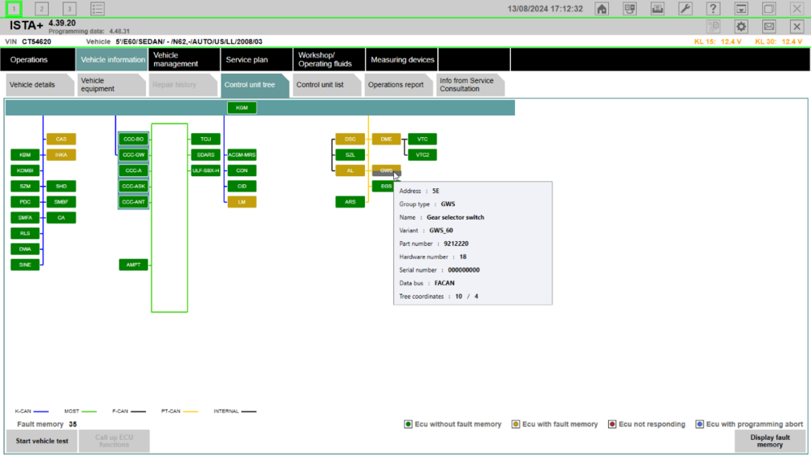Click the printer icon in top toolbar
The height and width of the screenshot is (456, 811).
pyautogui.click(x=658, y=9)
